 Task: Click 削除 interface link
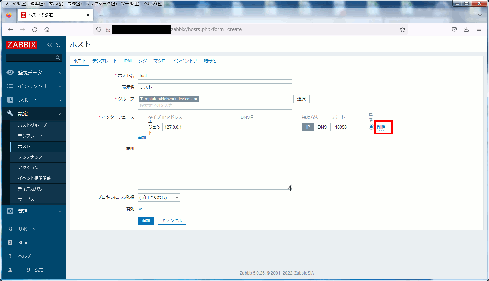tap(381, 127)
